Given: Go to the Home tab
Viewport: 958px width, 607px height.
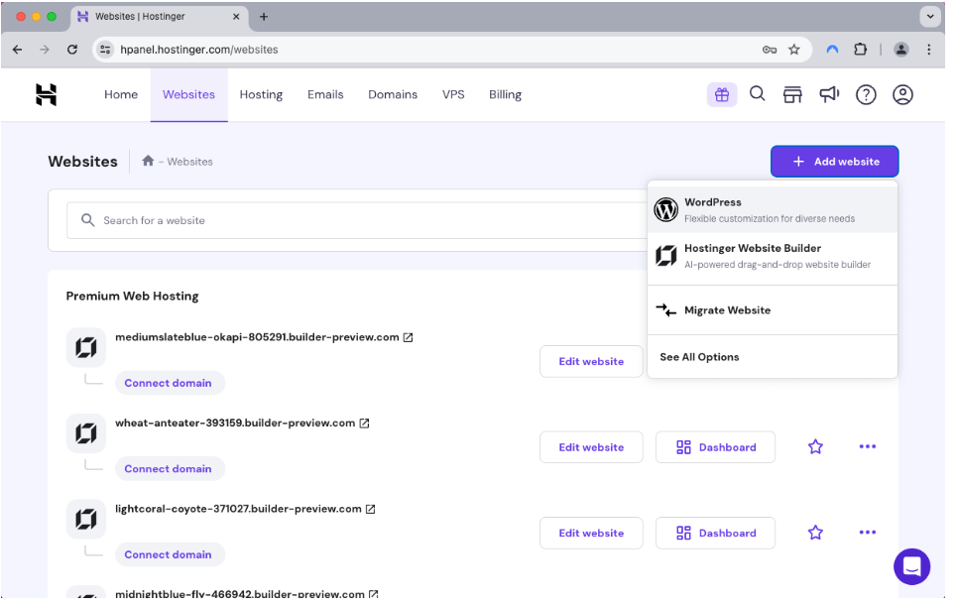Looking at the screenshot, I should click(121, 95).
